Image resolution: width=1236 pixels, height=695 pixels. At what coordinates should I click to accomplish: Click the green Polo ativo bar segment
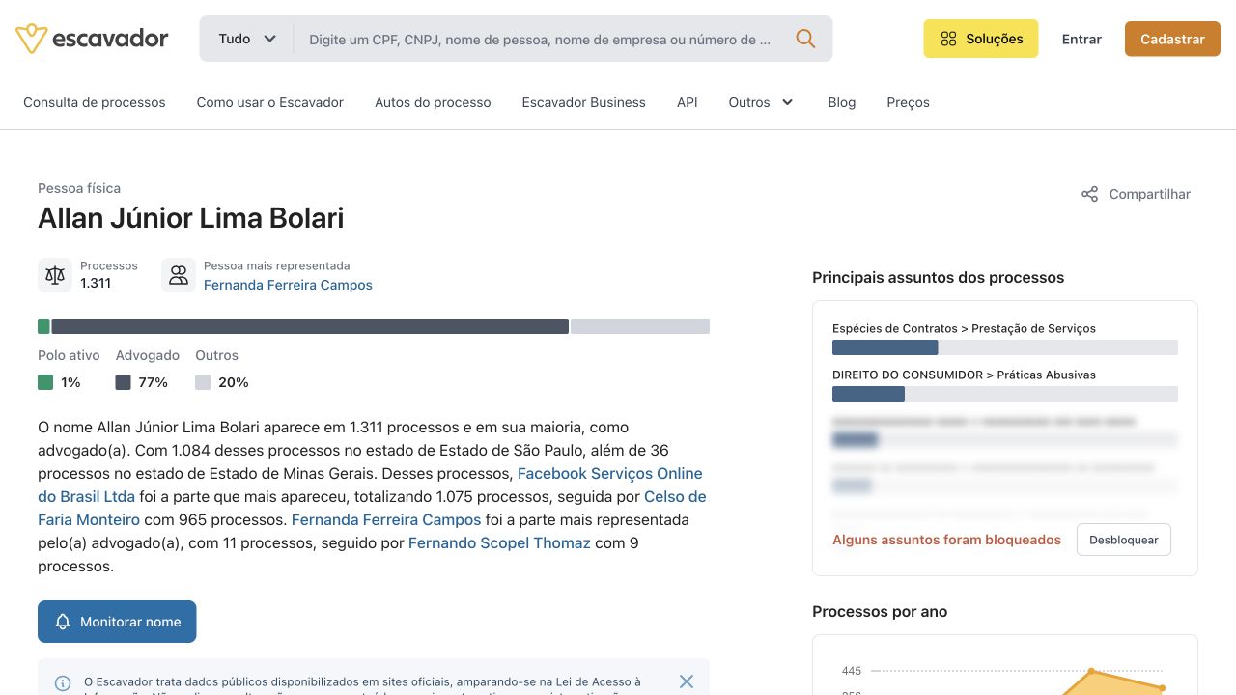click(x=43, y=326)
